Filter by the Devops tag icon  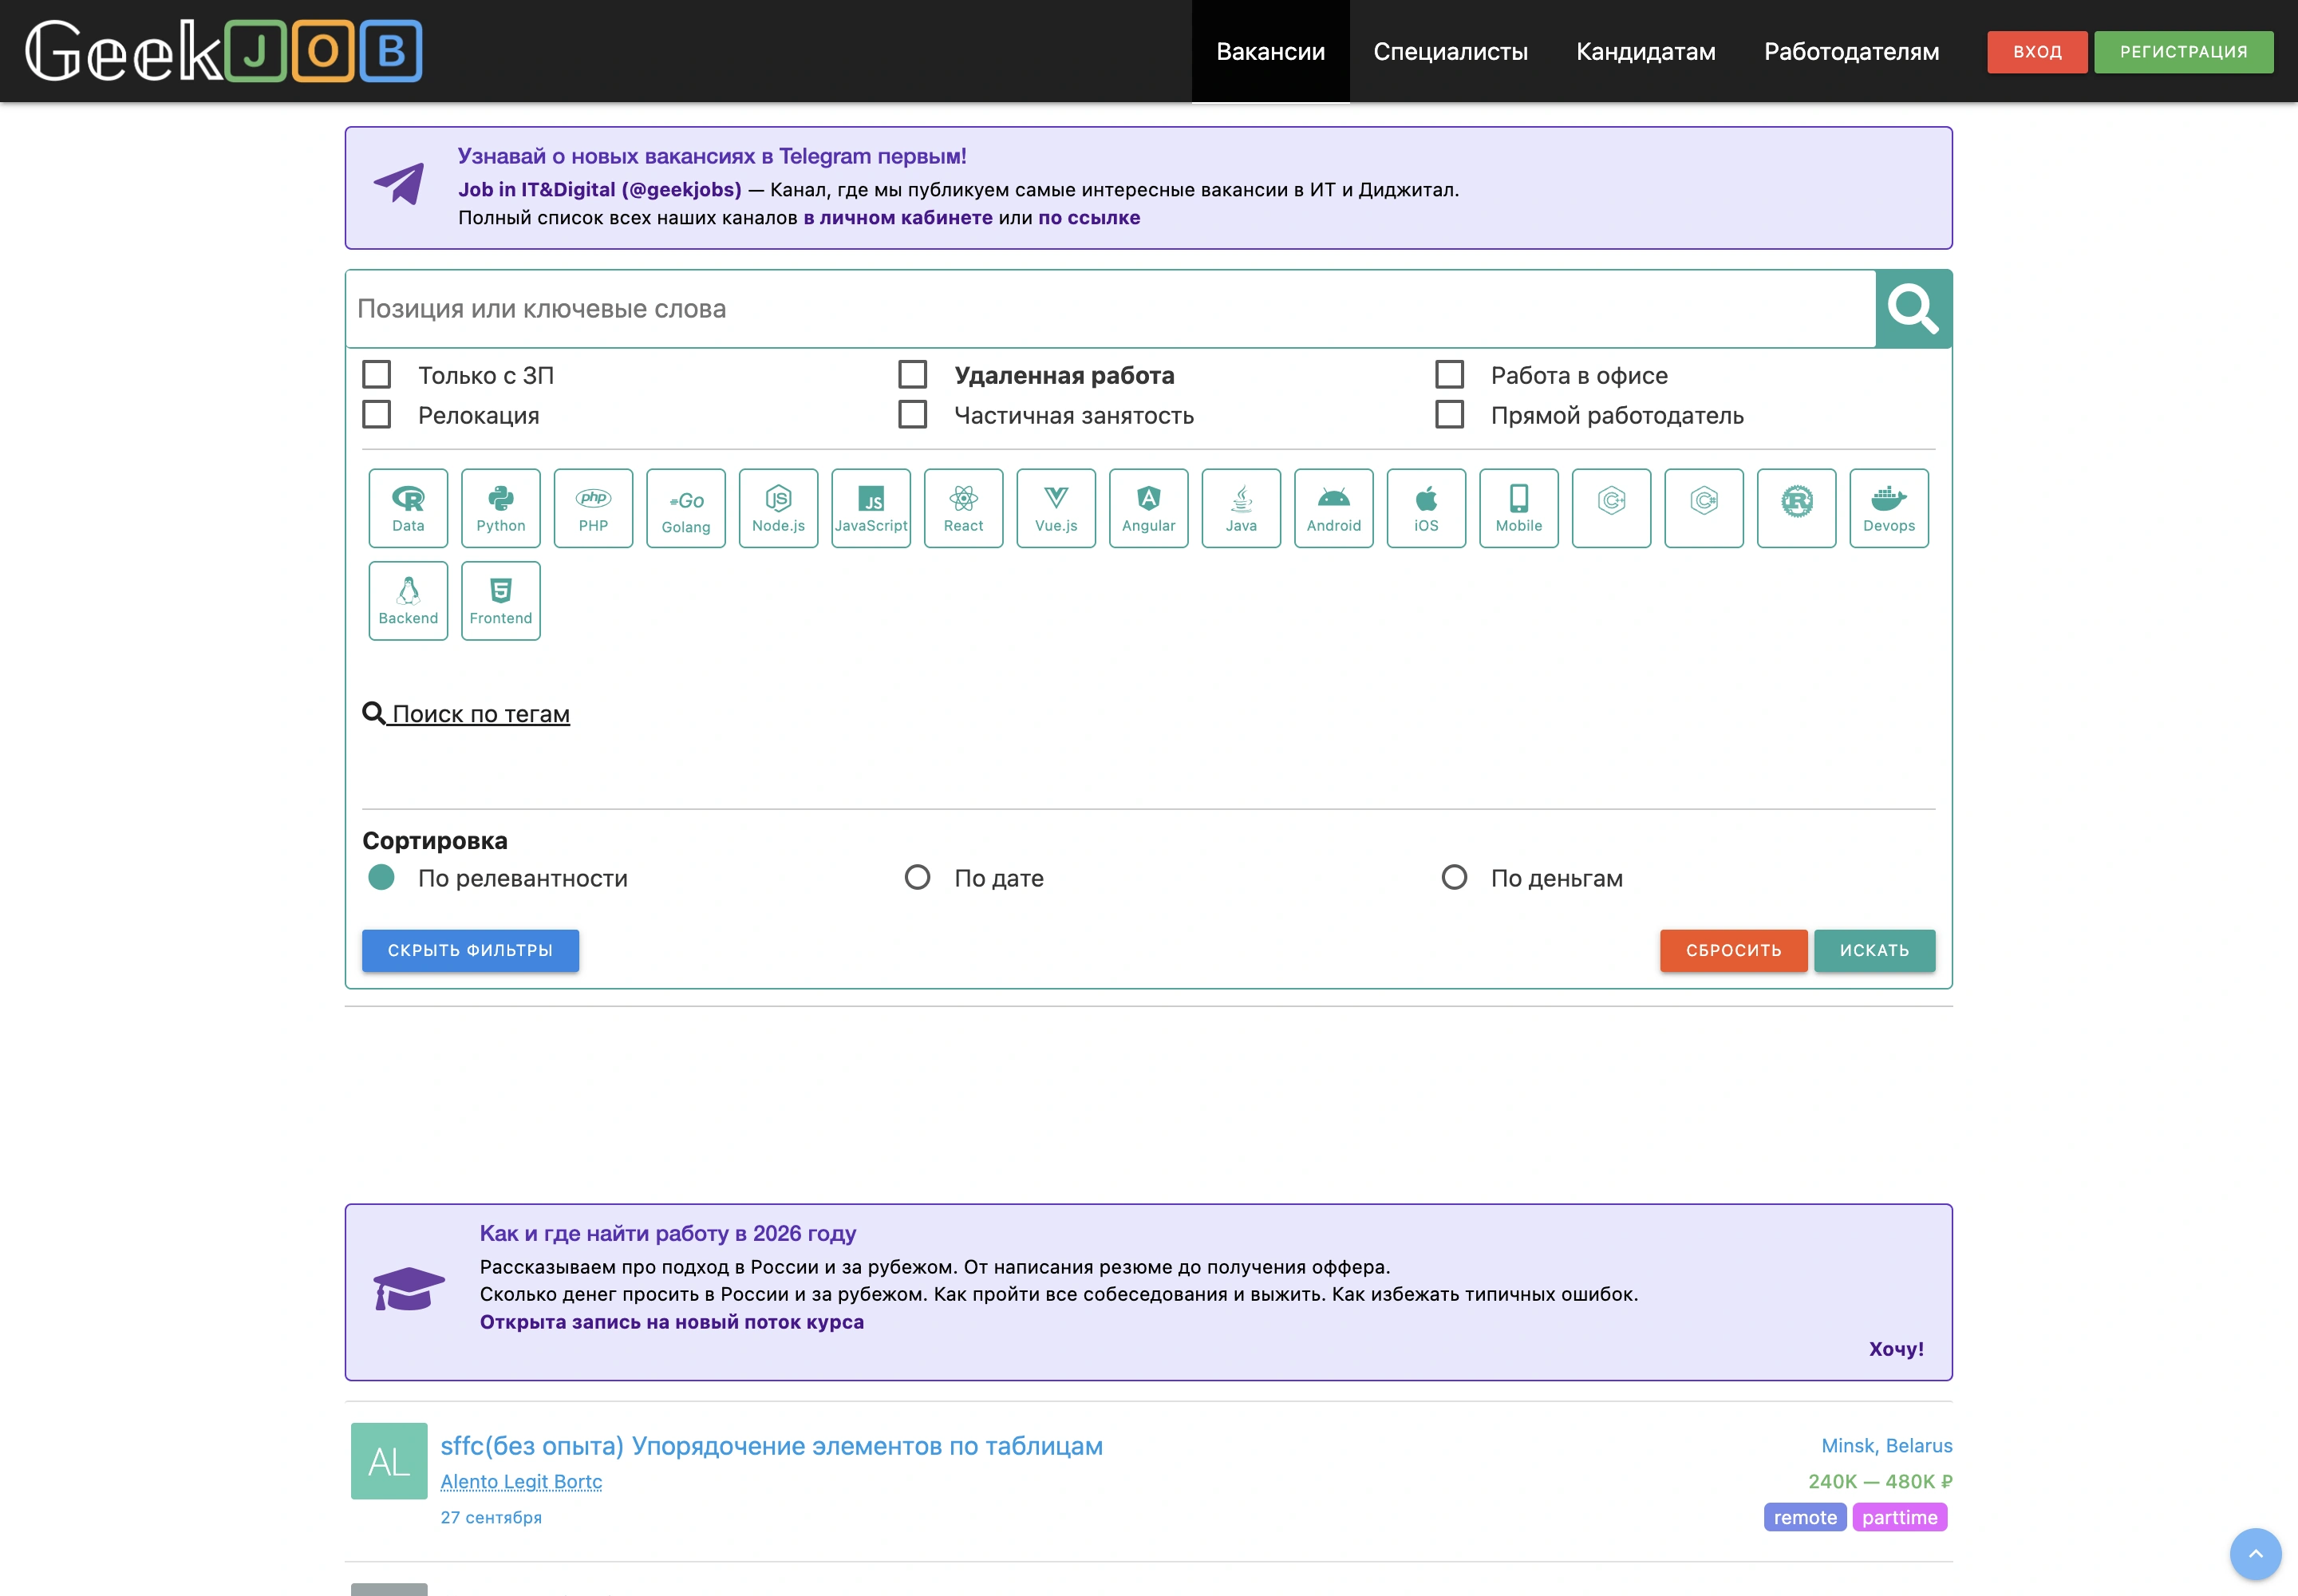click(x=1889, y=508)
